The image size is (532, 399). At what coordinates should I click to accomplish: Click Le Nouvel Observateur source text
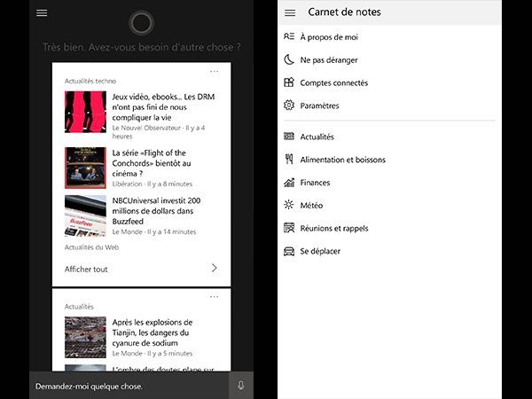[x=146, y=128]
